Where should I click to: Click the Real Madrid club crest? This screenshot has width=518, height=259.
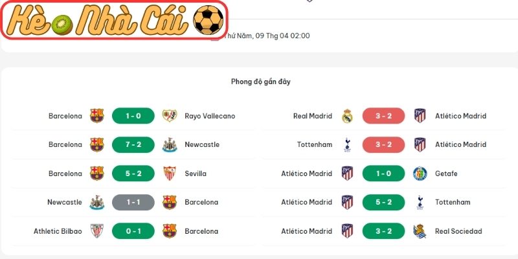pyautogui.click(x=346, y=116)
